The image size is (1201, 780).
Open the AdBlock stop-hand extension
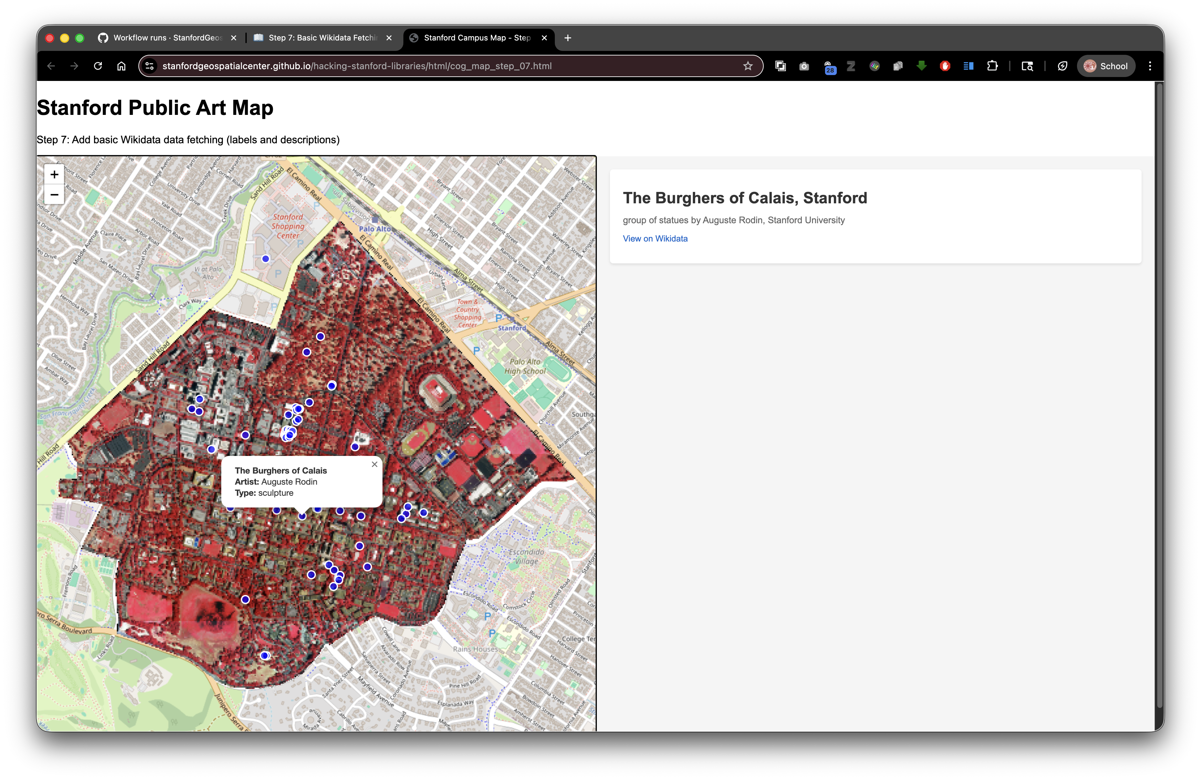tap(945, 66)
